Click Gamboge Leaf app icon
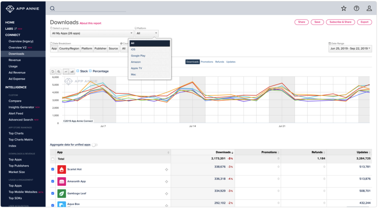The height and width of the screenshot is (210, 378). point(62,194)
